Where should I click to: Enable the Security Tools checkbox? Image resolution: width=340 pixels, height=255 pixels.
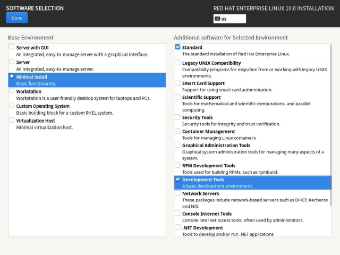pyautogui.click(x=177, y=117)
